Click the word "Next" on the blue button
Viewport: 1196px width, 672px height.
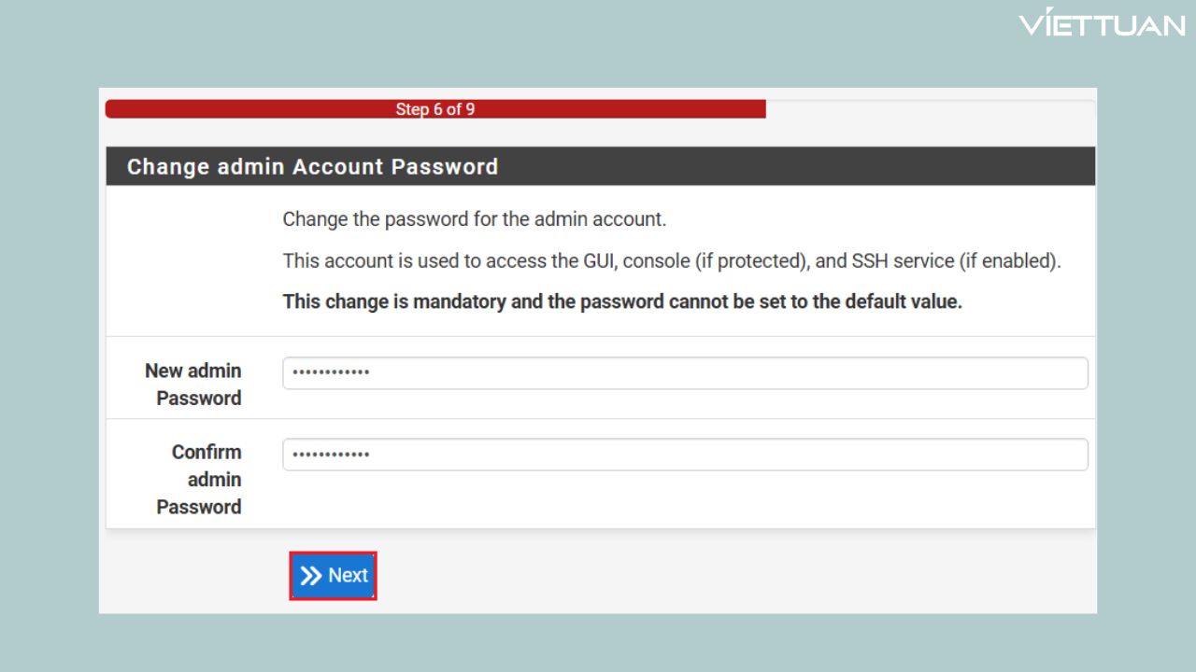tap(348, 576)
